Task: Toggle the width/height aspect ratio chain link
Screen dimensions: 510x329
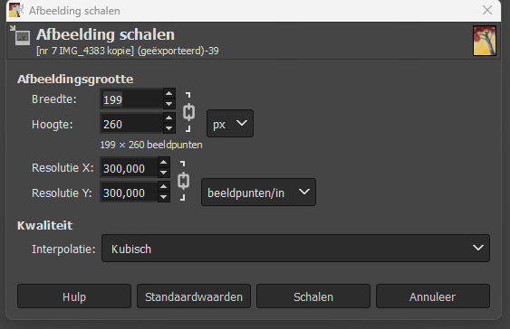Action: click(188, 112)
